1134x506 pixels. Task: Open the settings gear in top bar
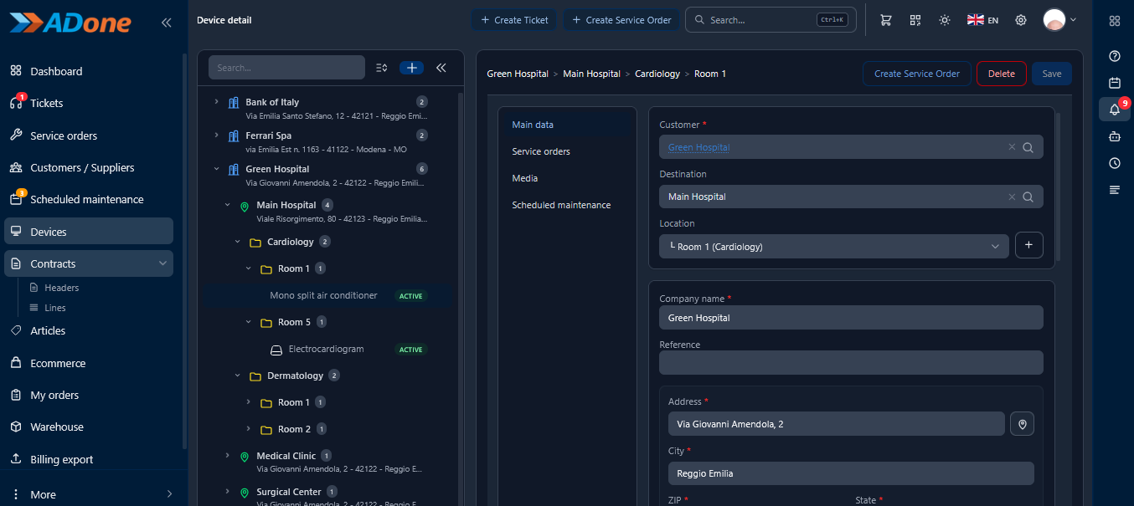[x=1021, y=20]
